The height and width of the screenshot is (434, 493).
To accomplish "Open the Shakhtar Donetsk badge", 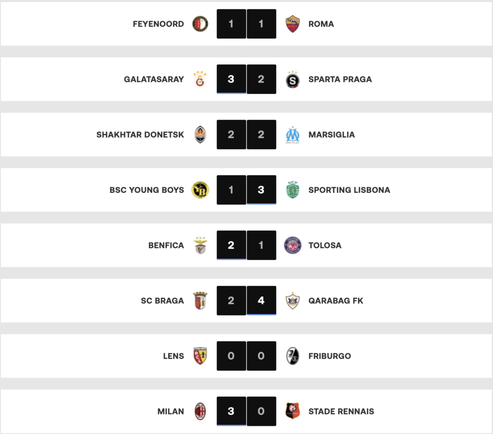I will pos(200,135).
